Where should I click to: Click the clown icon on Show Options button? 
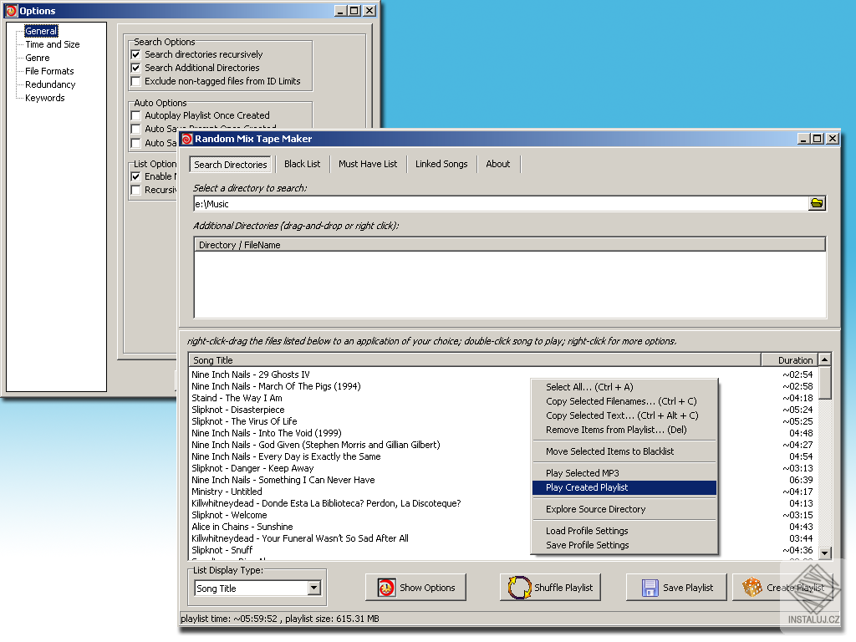pyautogui.click(x=386, y=588)
